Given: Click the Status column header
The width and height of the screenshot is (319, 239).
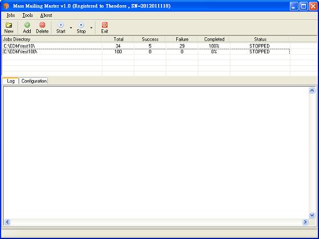Looking at the screenshot, I should (260, 39).
